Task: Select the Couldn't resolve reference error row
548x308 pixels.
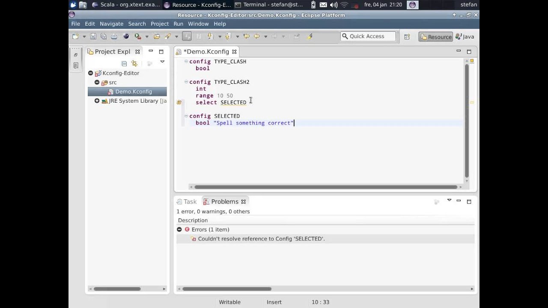Action: (325, 239)
